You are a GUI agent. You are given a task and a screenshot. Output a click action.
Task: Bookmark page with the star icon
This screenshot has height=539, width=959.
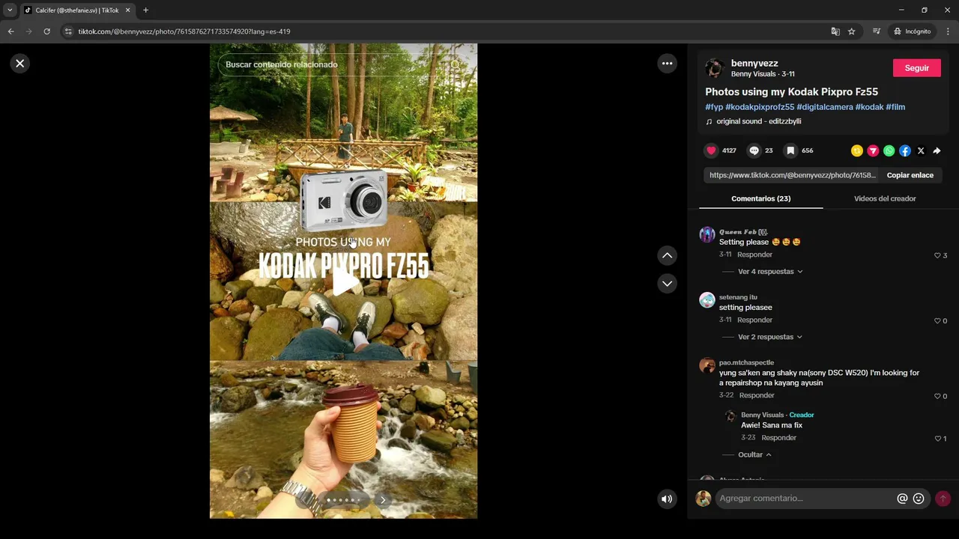(852, 31)
